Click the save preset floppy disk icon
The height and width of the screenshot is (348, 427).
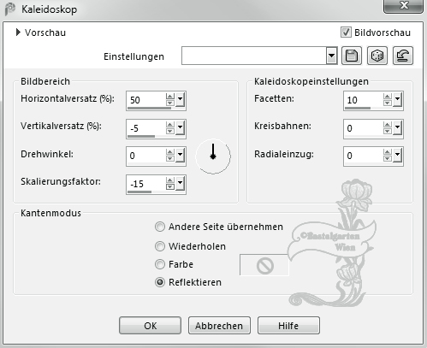352,56
